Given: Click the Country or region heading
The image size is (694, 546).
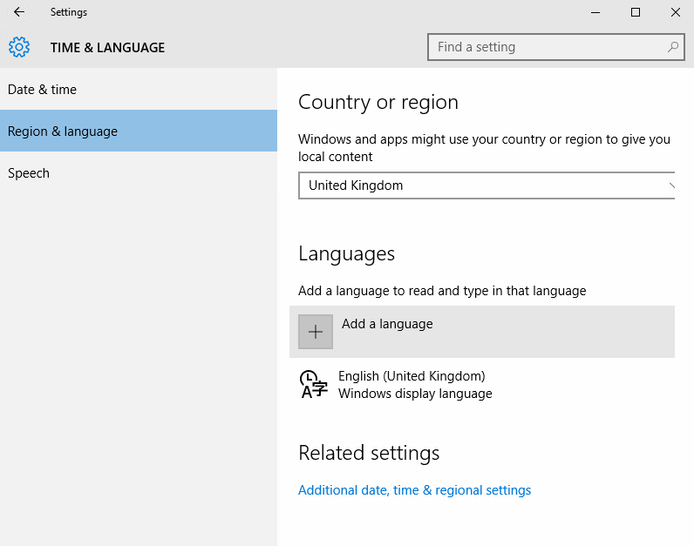Looking at the screenshot, I should pyautogui.click(x=378, y=103).
